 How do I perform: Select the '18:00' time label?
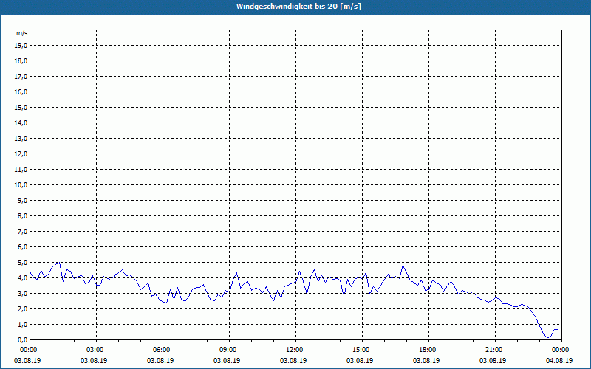click(x=428, y=350)
